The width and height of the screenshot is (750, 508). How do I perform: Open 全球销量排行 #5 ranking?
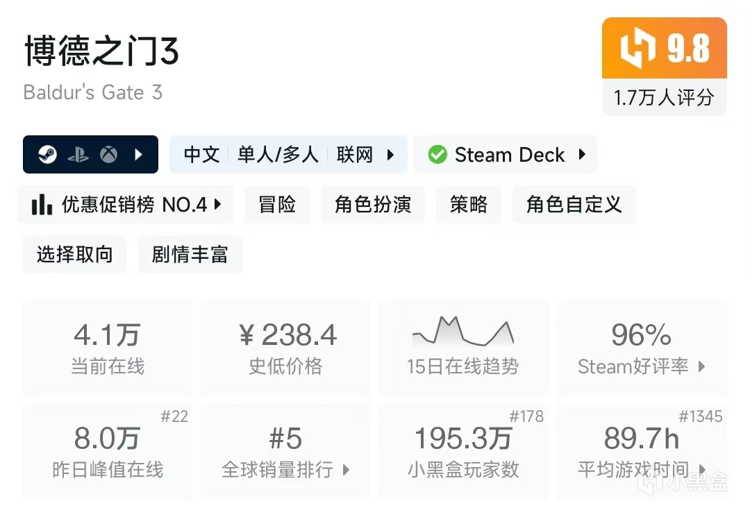coord(285,451)
